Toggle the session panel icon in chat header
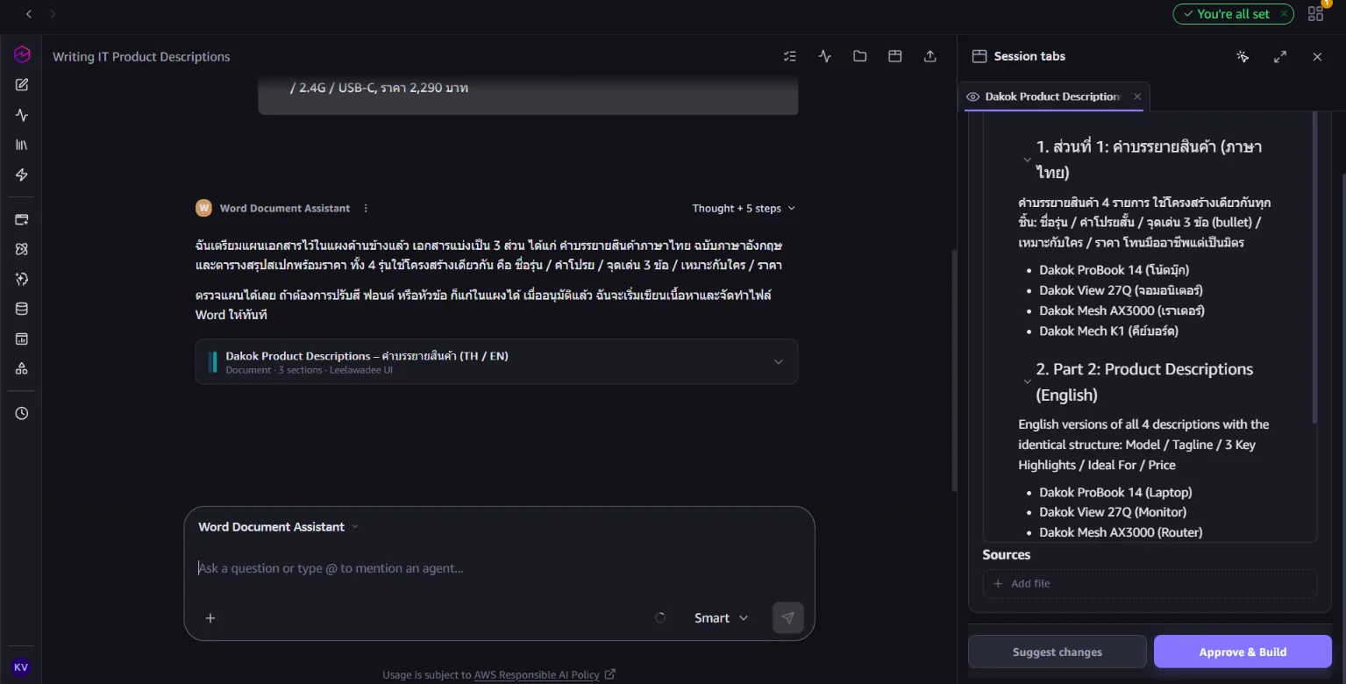The height and width of the screenshot is (684, 1346). [895, 56]
